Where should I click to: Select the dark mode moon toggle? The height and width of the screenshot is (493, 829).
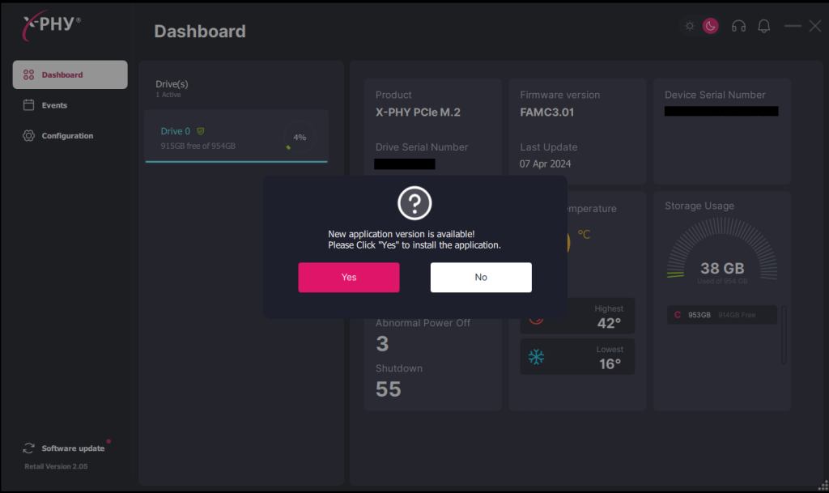pos(710,26)
